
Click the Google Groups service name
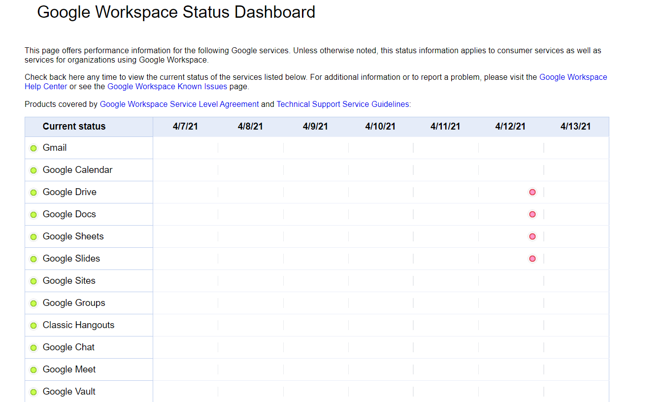(x=74, y=303)
